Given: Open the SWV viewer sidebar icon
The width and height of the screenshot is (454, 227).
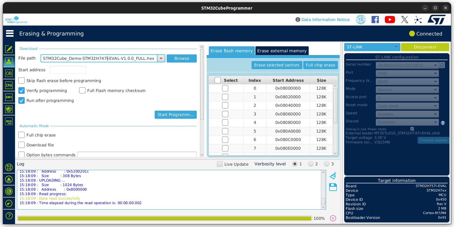Looking at the screenshot, I should pos(9,97).
